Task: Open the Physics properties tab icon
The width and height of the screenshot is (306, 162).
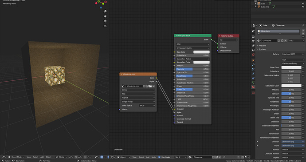Action: 253,74
